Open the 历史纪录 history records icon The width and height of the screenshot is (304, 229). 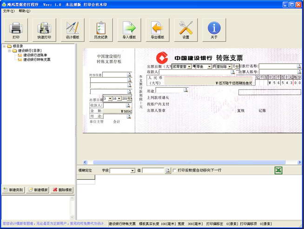101,30
